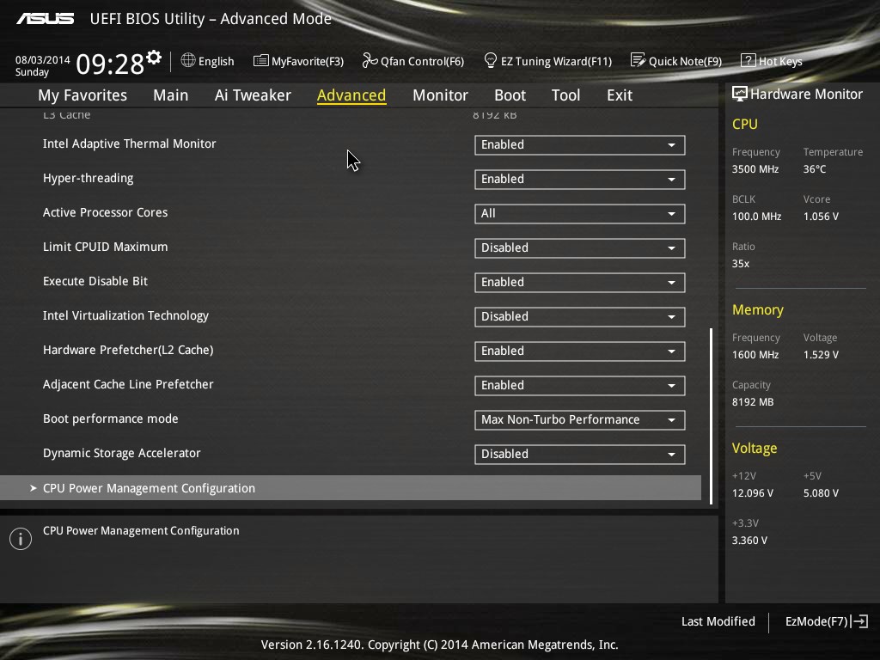
Task: Click the settings gear next to the clock
Action: pyautogui.click(x=154, y=58)
